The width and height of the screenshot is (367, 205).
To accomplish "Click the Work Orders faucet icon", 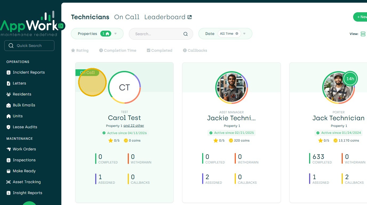I will 9,149.
